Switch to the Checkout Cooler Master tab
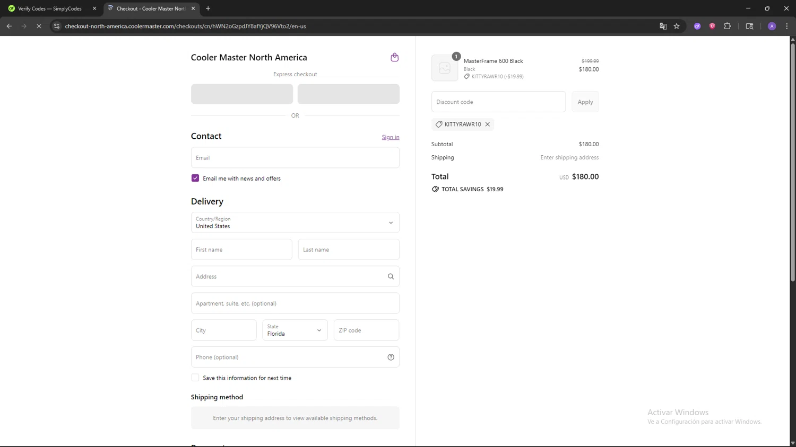This screenshot has width=796, height=447. pos(151,8)
